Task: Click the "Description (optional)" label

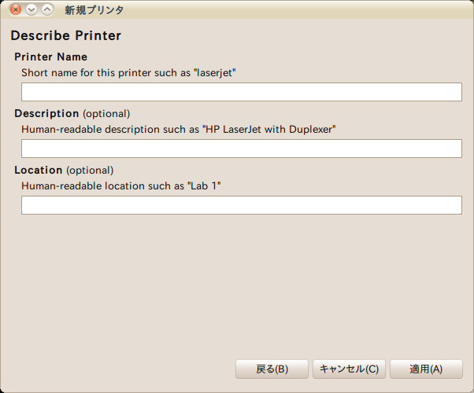Action: (72, 113)
